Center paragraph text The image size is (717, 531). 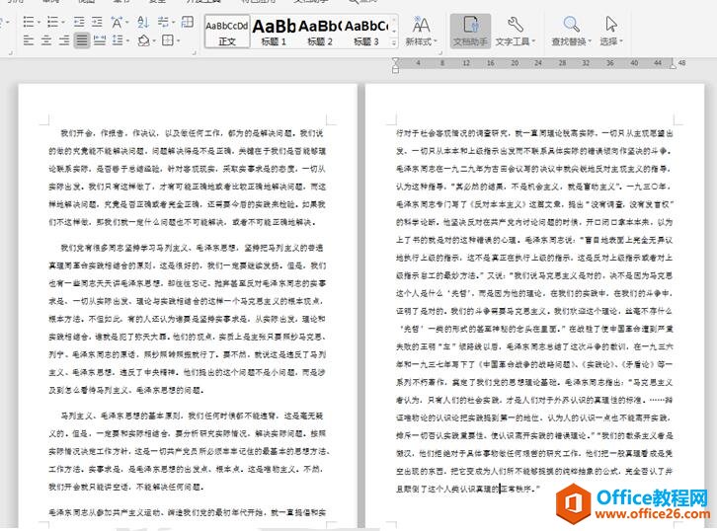pyautogui.click(x=46, y=40)
